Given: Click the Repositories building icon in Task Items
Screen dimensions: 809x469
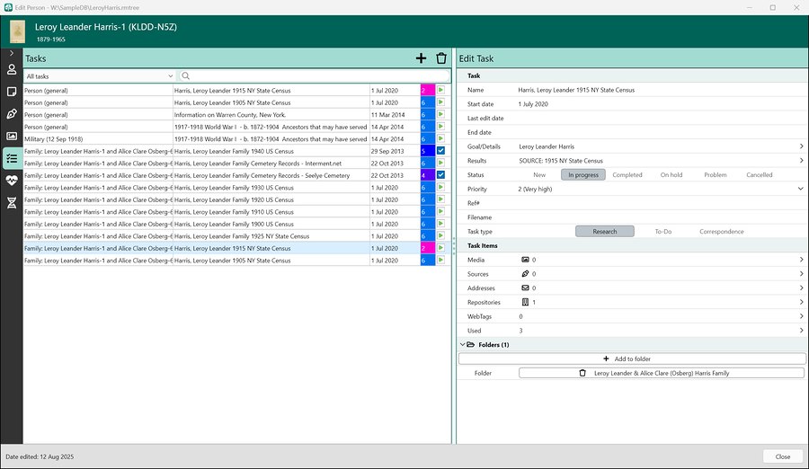Looking at the screenshot, I should tap(525, 303).
